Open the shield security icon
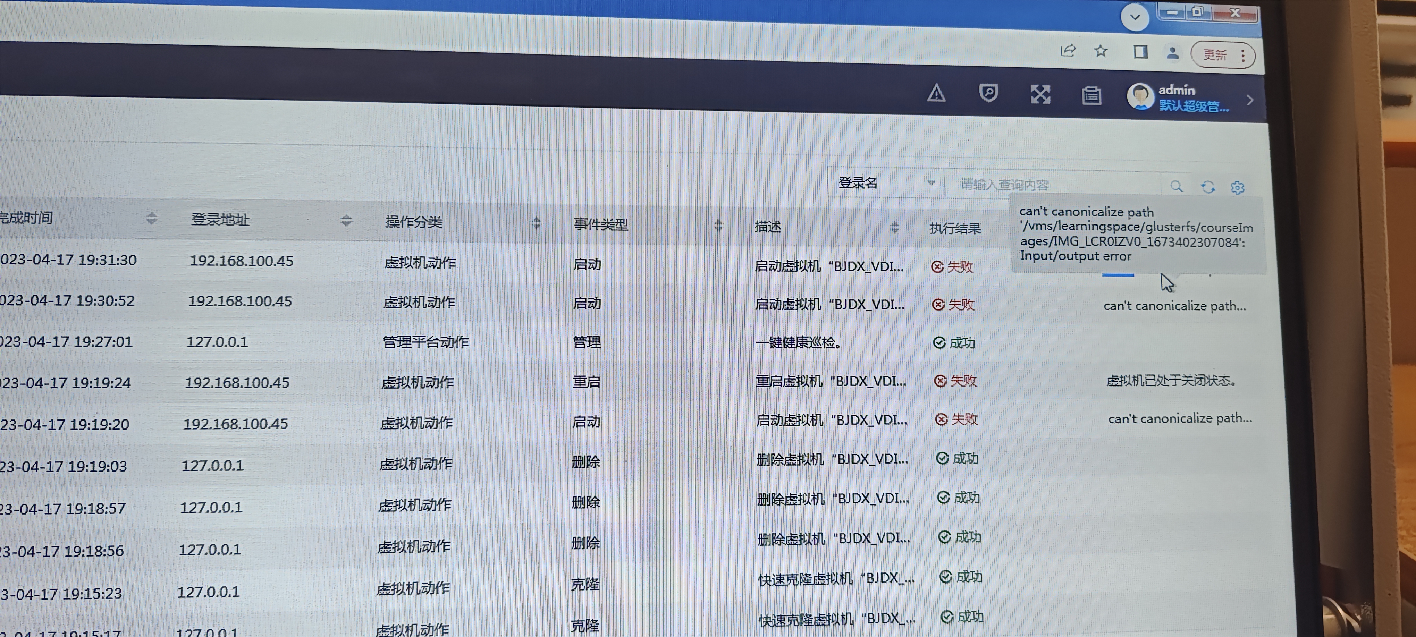 [988, 93]
